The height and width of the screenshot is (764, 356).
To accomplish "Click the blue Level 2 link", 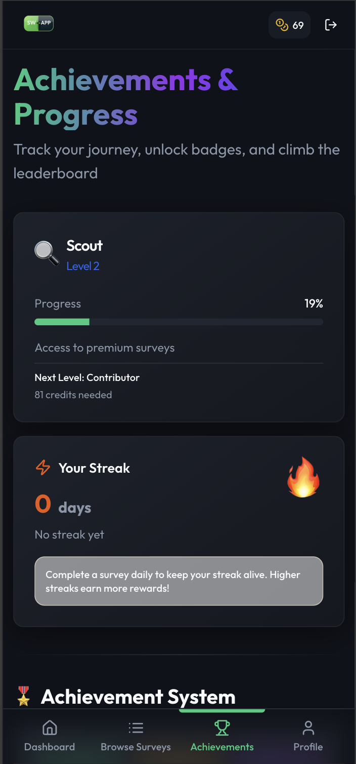I will [83, 266].
